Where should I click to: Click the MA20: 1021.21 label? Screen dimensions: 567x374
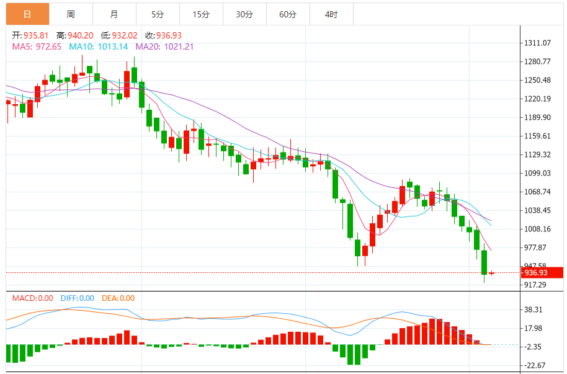coord(164,47)
